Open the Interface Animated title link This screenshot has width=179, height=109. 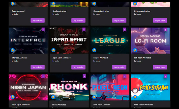pyautogui.click(x=19, y=58)
